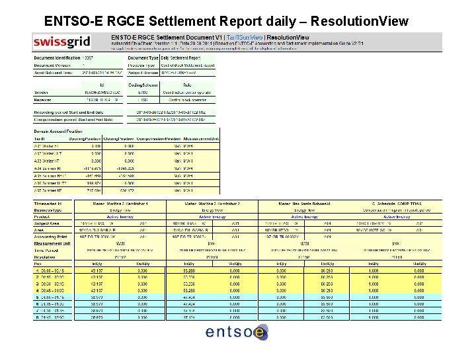The image size is (476, 357).
Task: Select the Document Identification label
Action: point(57,58)
